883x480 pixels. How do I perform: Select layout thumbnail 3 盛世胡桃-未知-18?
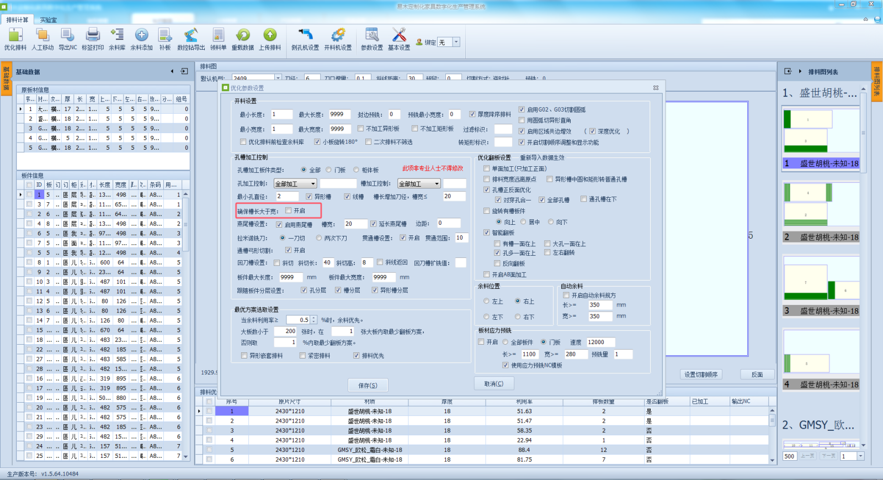821,286
